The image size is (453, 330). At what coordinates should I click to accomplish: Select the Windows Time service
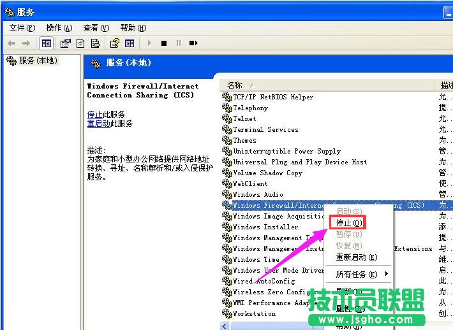[x=256, y=259]
